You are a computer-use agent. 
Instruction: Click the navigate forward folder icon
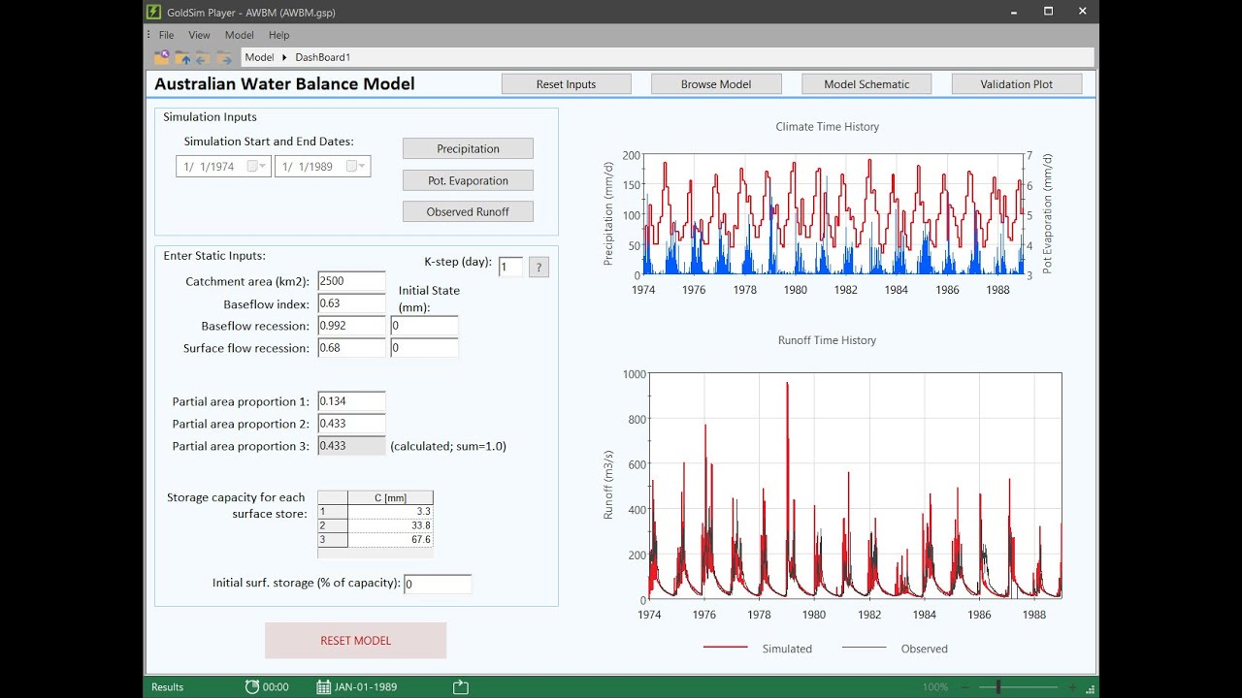[224, 57]
